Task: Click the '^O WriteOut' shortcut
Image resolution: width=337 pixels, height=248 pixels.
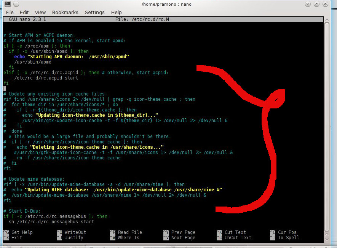Action: 71,232
